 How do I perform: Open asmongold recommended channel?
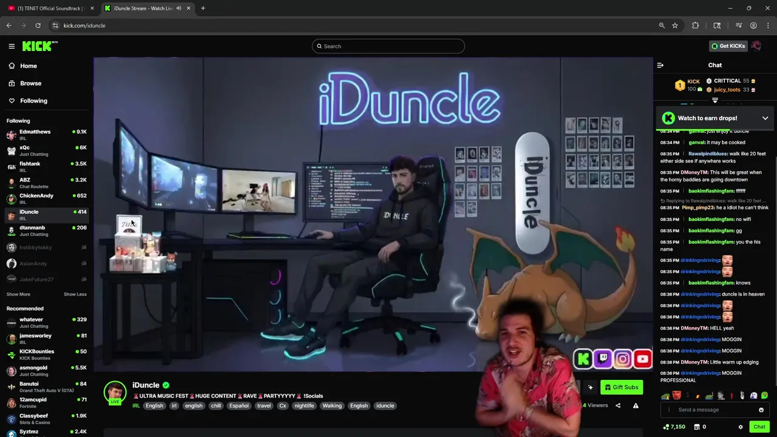pyautogui.click(x=46, y=370)
